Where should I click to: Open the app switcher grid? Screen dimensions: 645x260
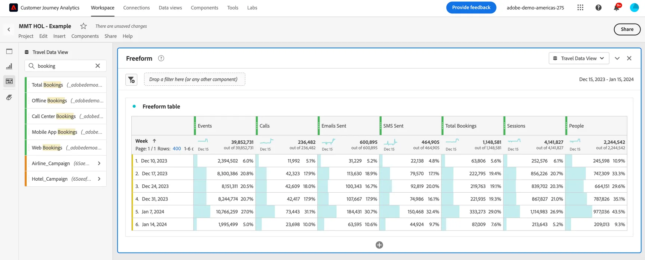[x=580, y=7]
